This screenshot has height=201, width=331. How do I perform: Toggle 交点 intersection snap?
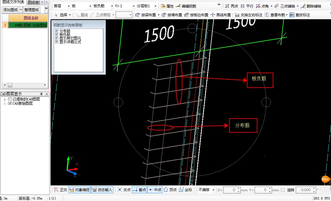click(124, 190)
